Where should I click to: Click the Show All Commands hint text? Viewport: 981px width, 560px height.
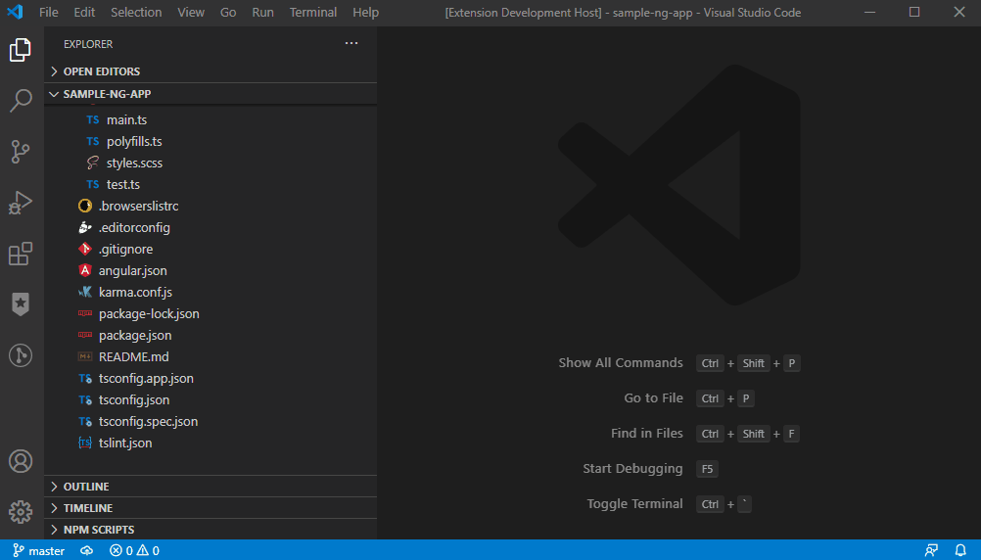[621, 363]
